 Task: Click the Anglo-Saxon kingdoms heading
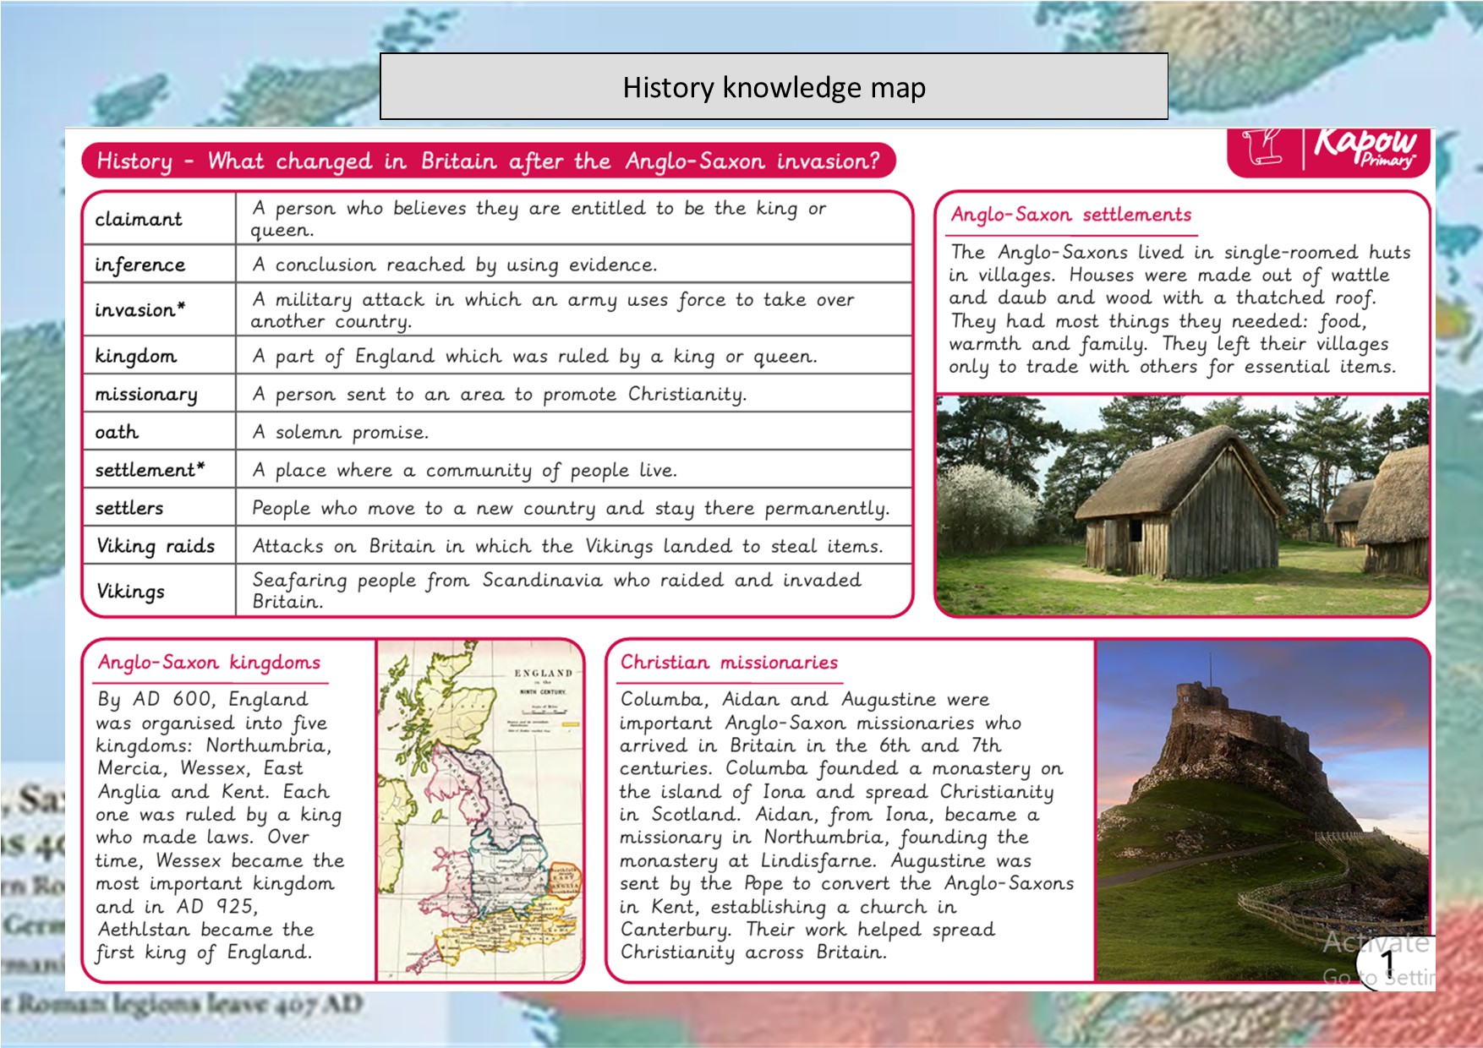209,663
